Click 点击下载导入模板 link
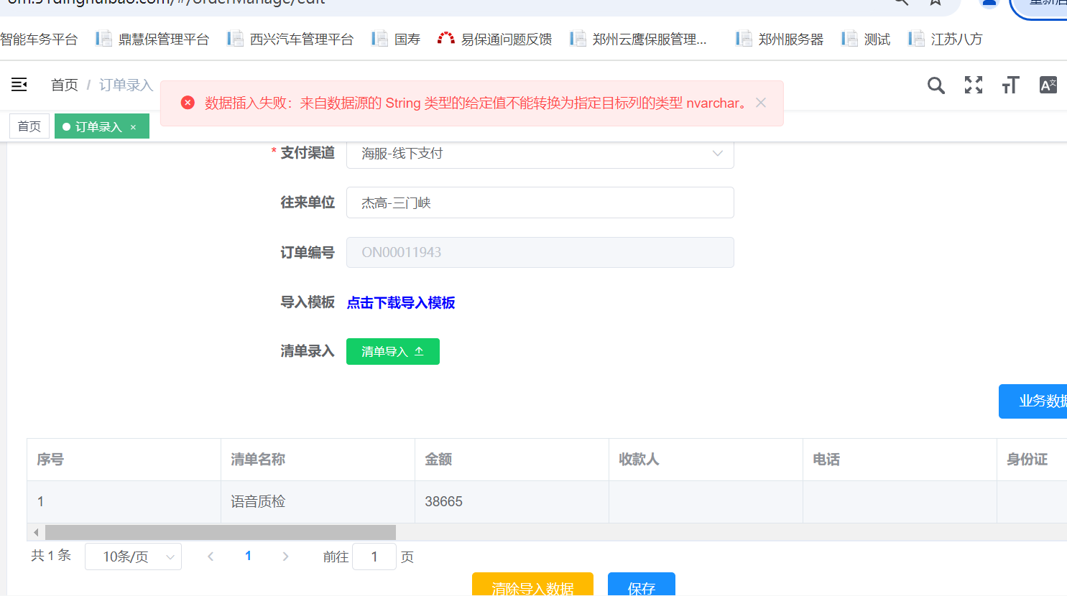 click(x=400, y=303)
